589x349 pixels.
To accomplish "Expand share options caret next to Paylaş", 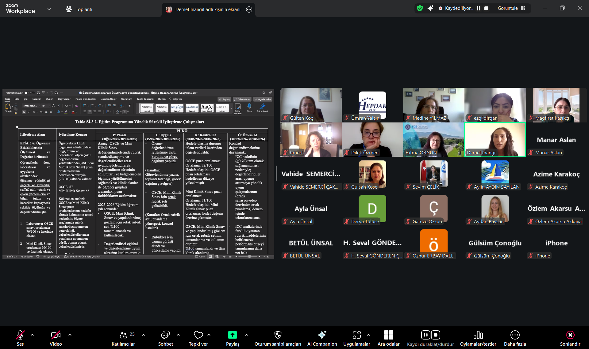I will point(247,335).
